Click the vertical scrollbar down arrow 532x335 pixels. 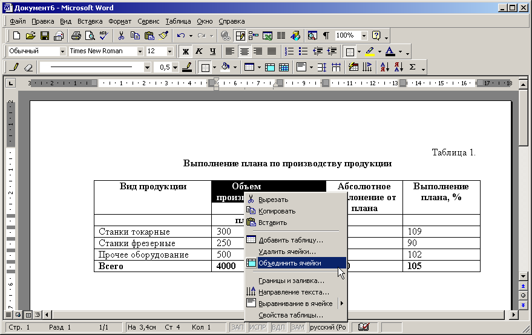(x=523, y=276)
